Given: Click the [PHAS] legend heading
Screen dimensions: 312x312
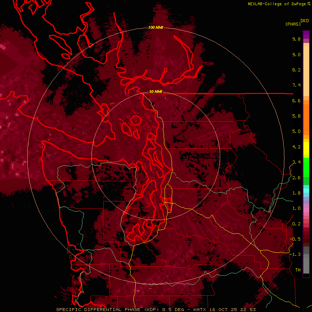Looking at the screenshot, I should tap(293, 24).
